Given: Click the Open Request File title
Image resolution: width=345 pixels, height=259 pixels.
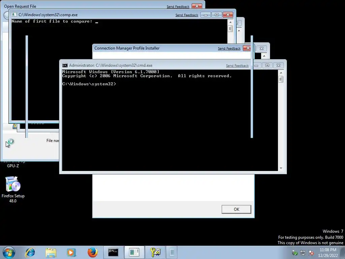Looking at the screenshot, I should pos(20,6).
